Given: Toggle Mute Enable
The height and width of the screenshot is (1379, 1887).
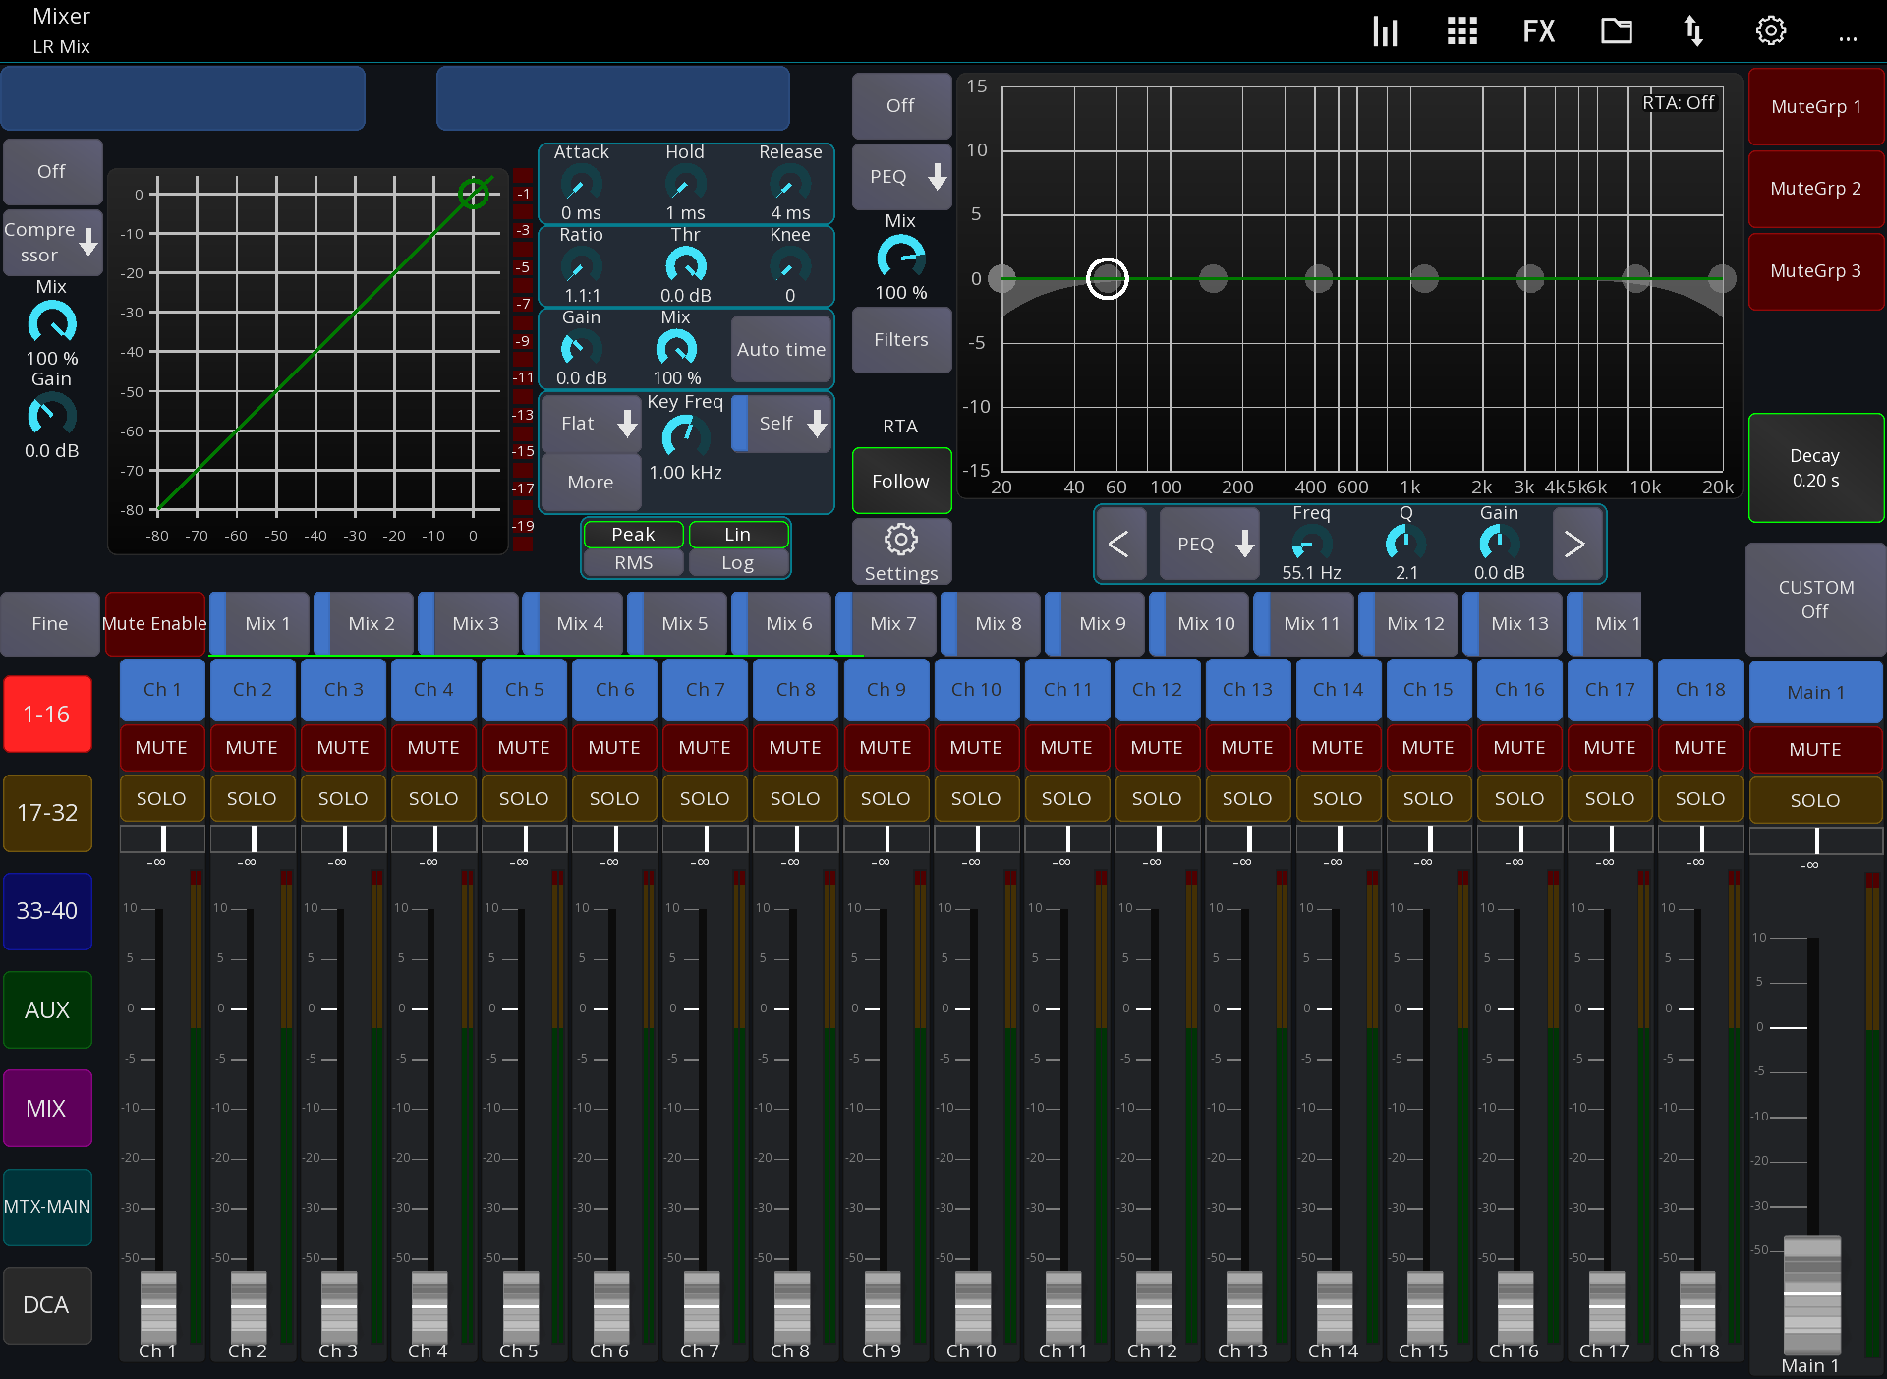Looking at the screenshot, I should pos(154,624).
